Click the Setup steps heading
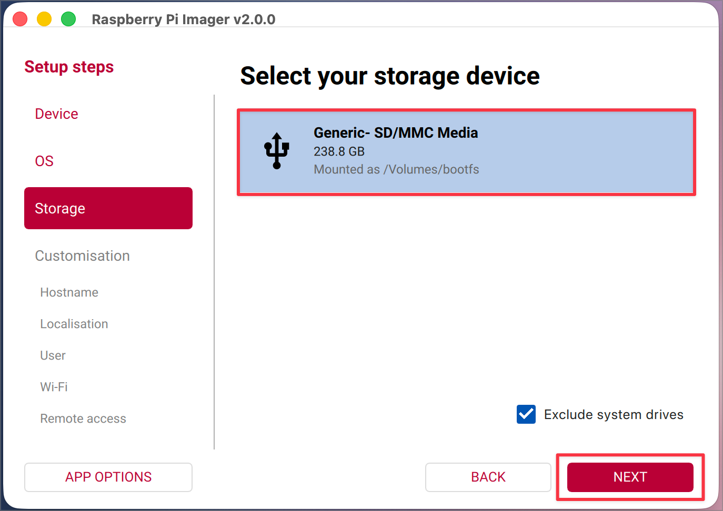This screenshot has width=723, height=511. pos(69,67)
